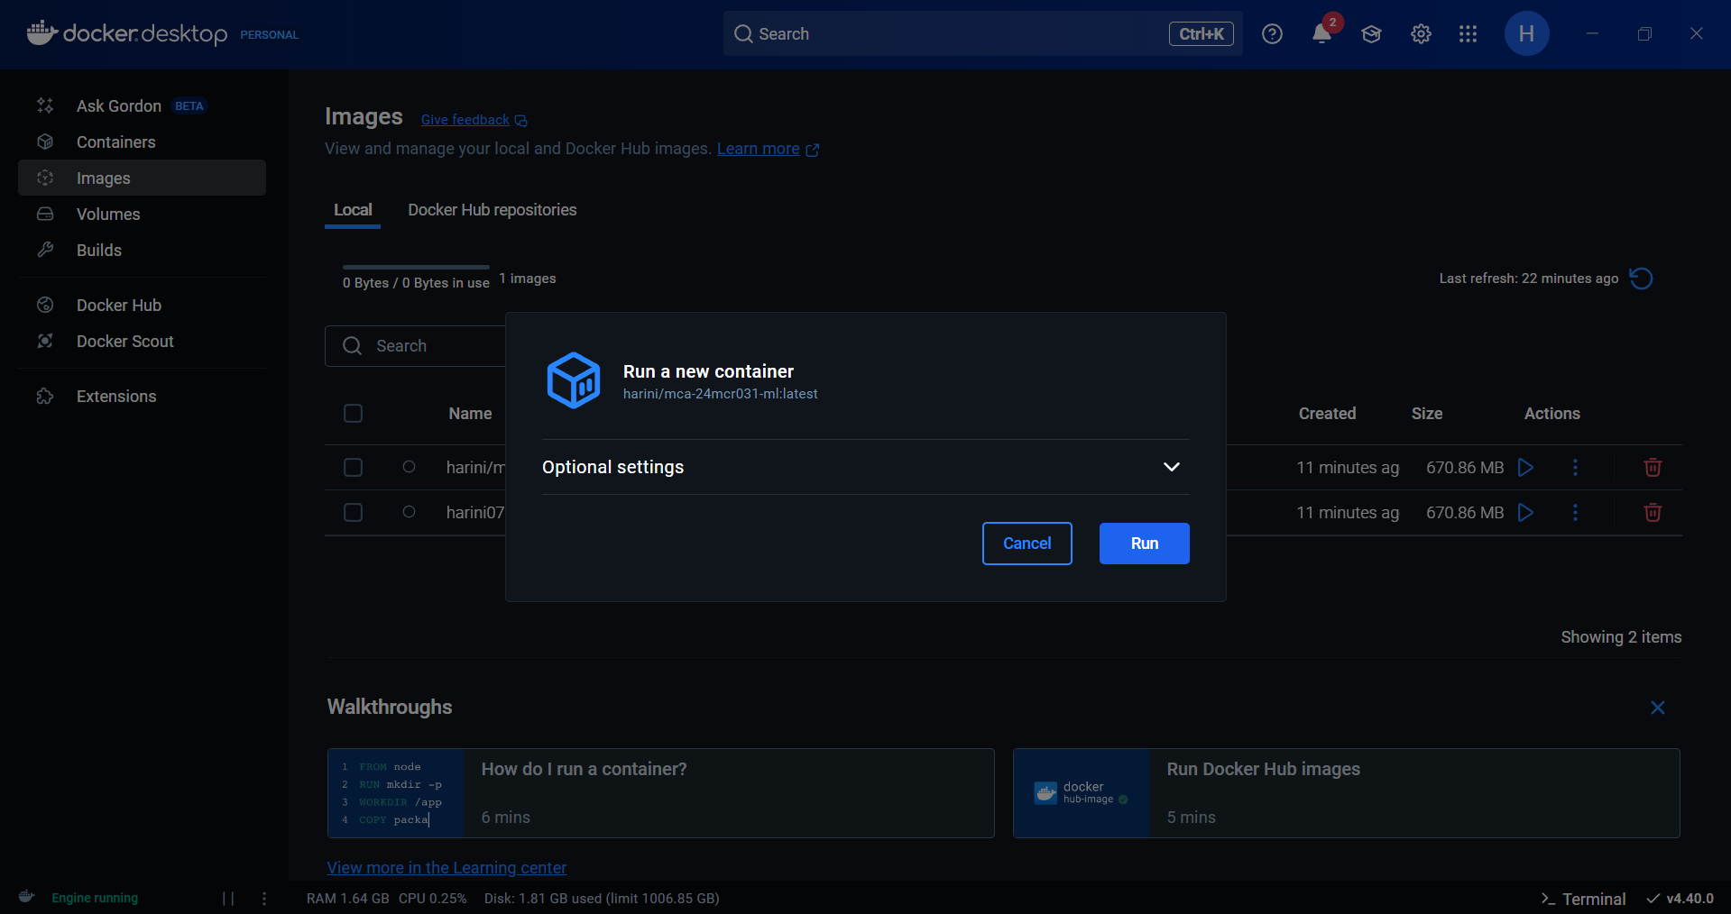1731x914 pixels.
Task: Open the apps grid icon
Action: pyautogui.click(x=1468, y=34)
